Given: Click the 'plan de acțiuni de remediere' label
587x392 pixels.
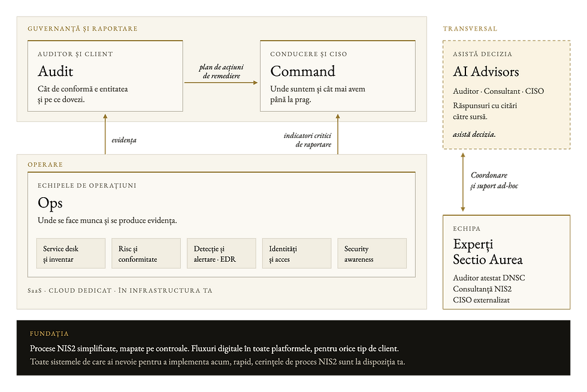Looking at the screenshot, I should pos(221,71).
